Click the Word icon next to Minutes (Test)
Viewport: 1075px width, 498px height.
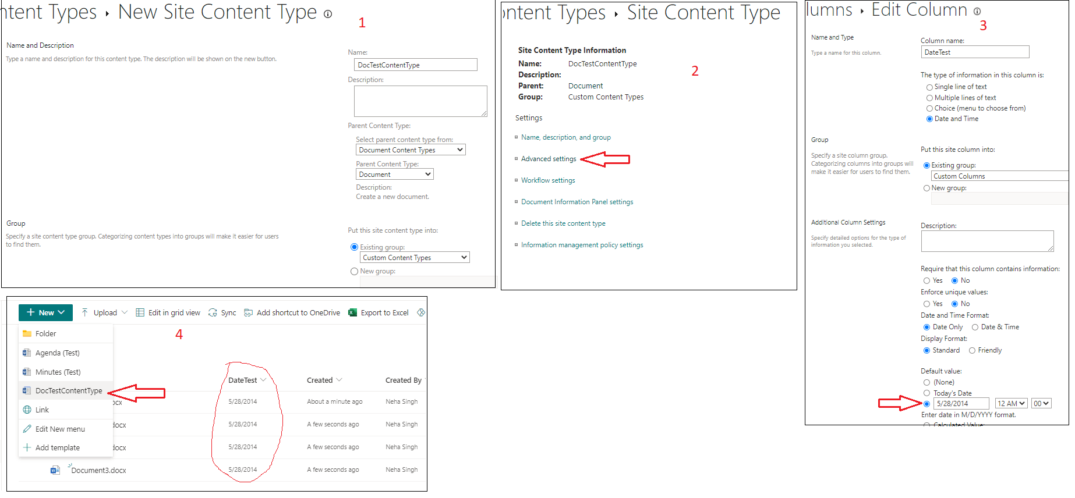click(27, 372)
